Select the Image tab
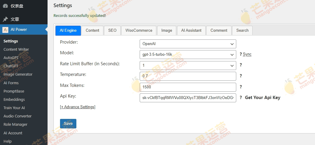The height and width of the screenshot is (145, 315). (x=167, y=31)
